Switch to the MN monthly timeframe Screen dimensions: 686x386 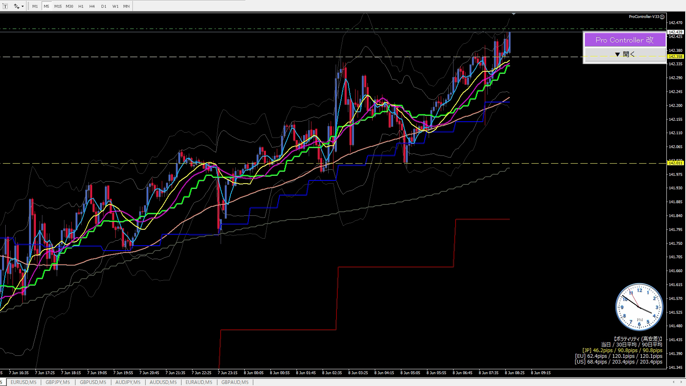pos(126,6)
